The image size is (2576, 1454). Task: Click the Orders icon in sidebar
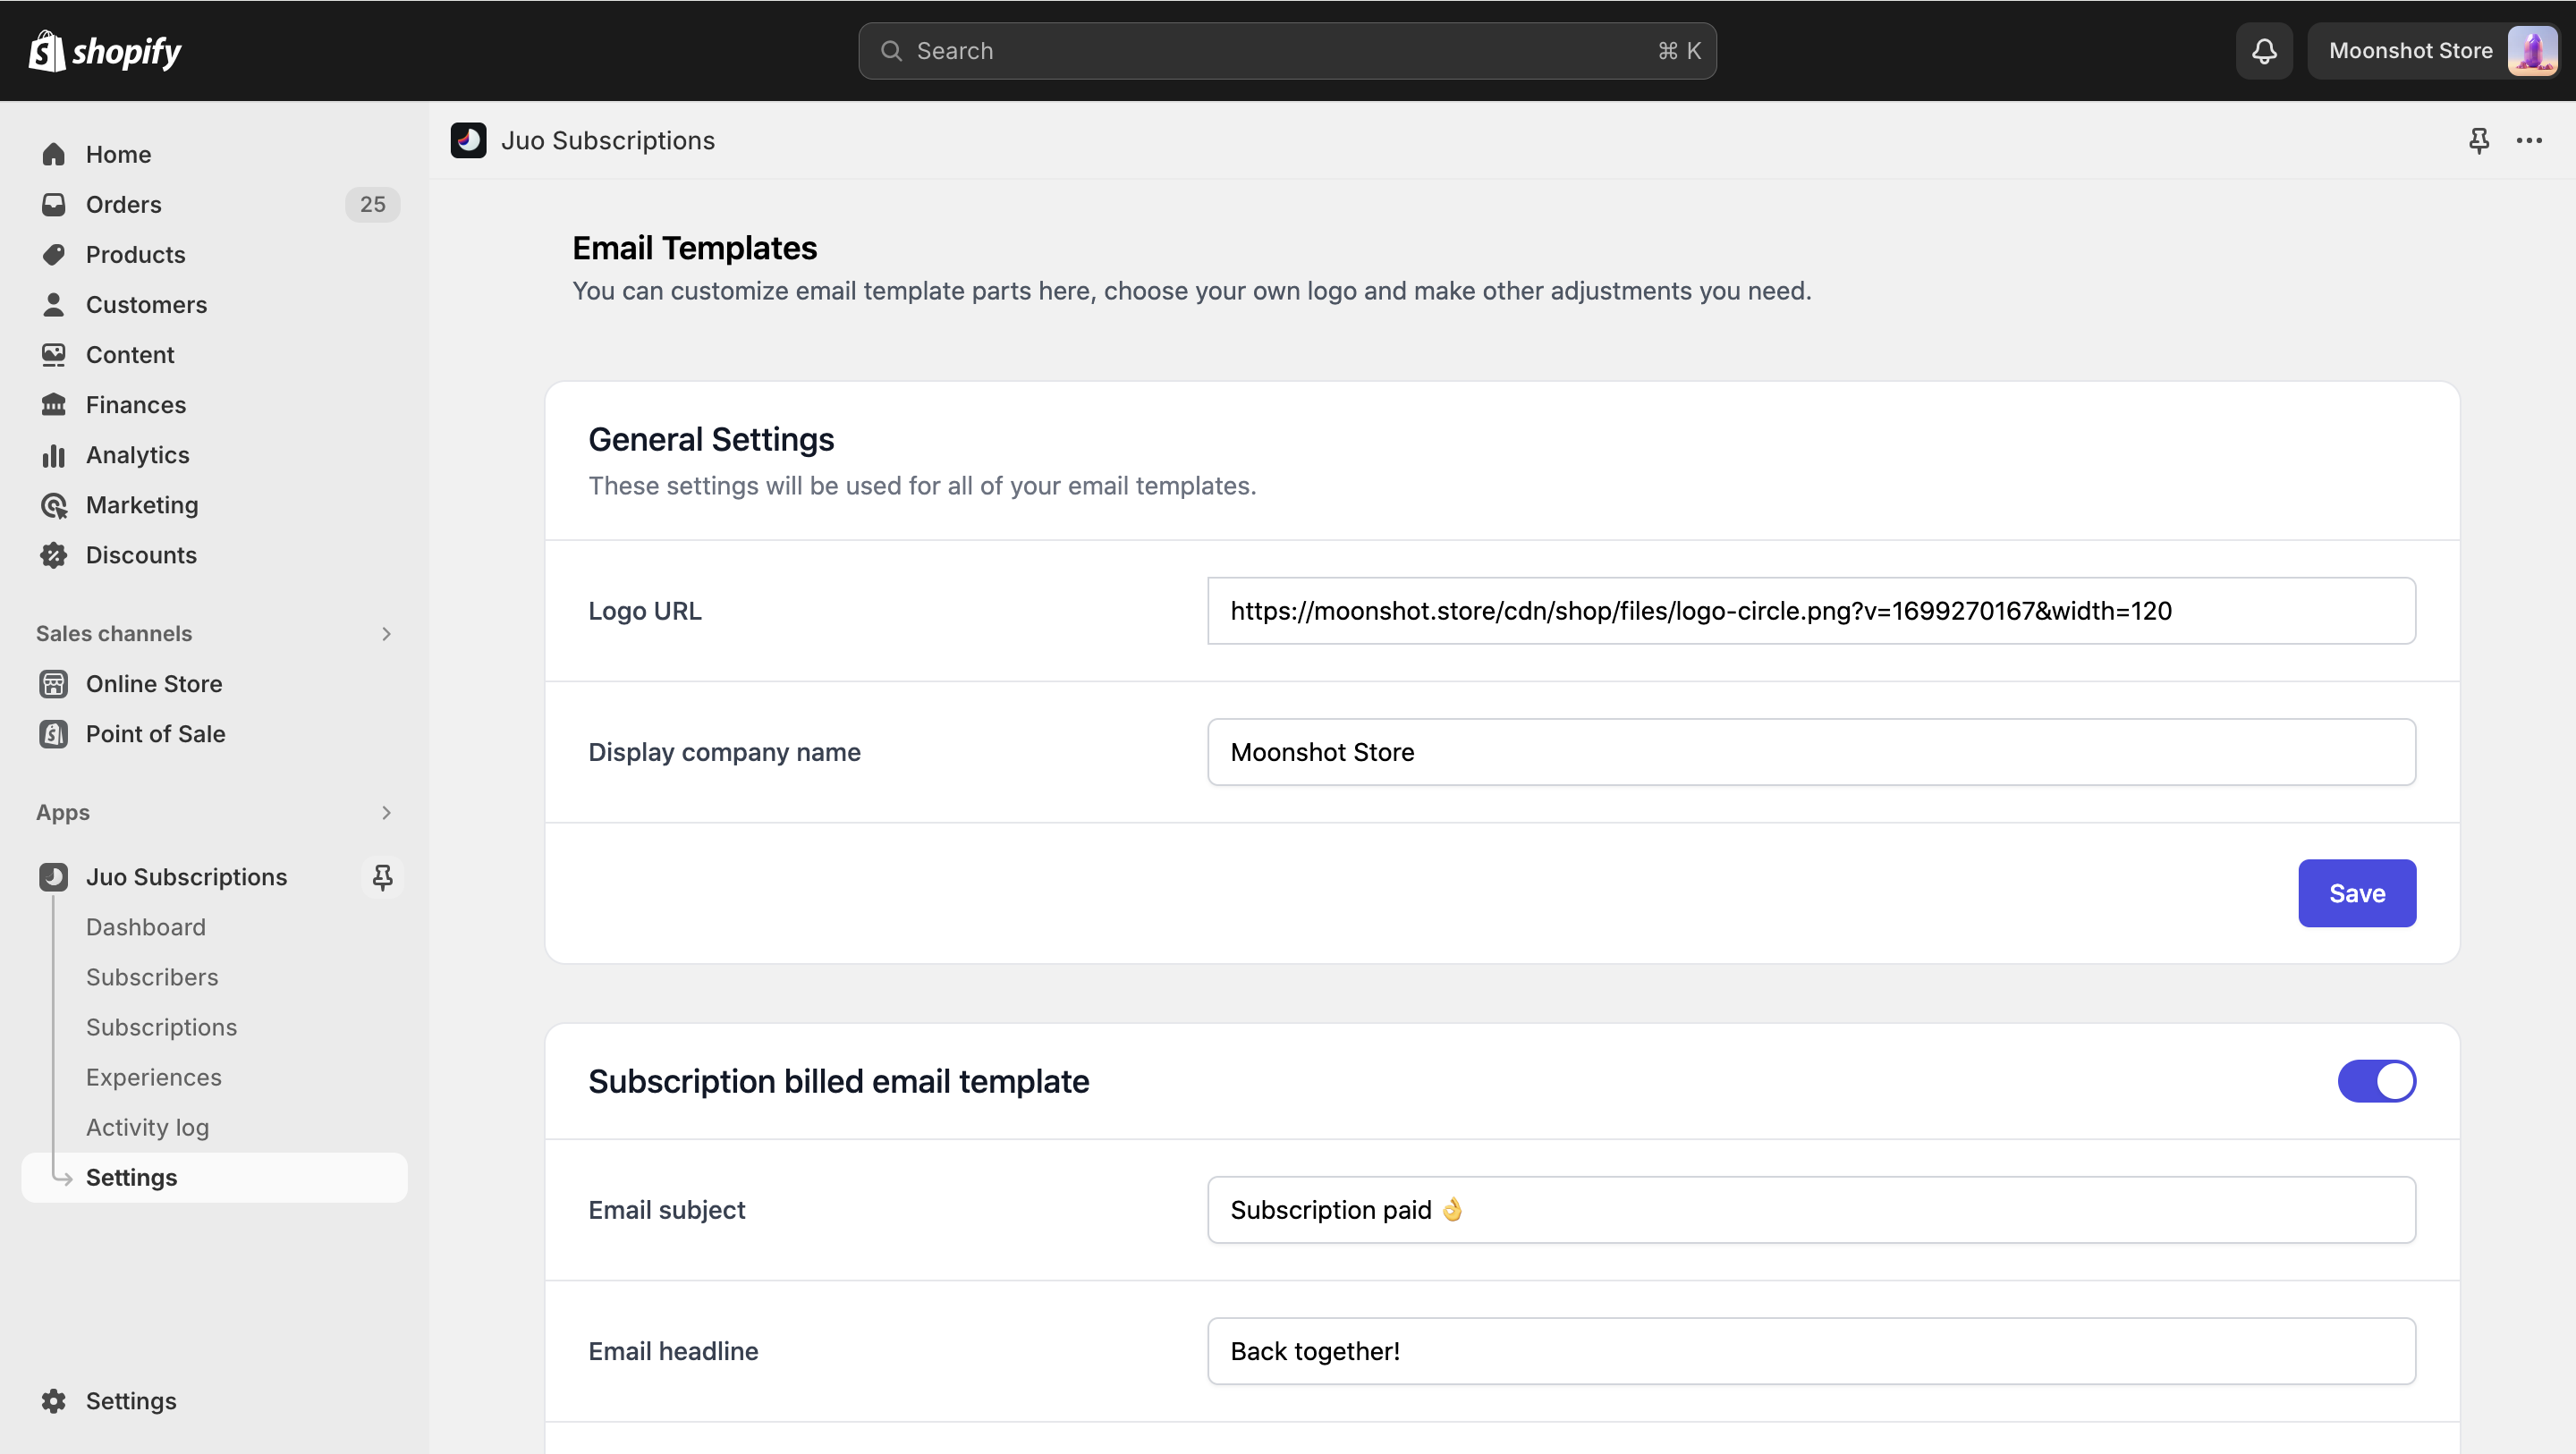[53, 203]
